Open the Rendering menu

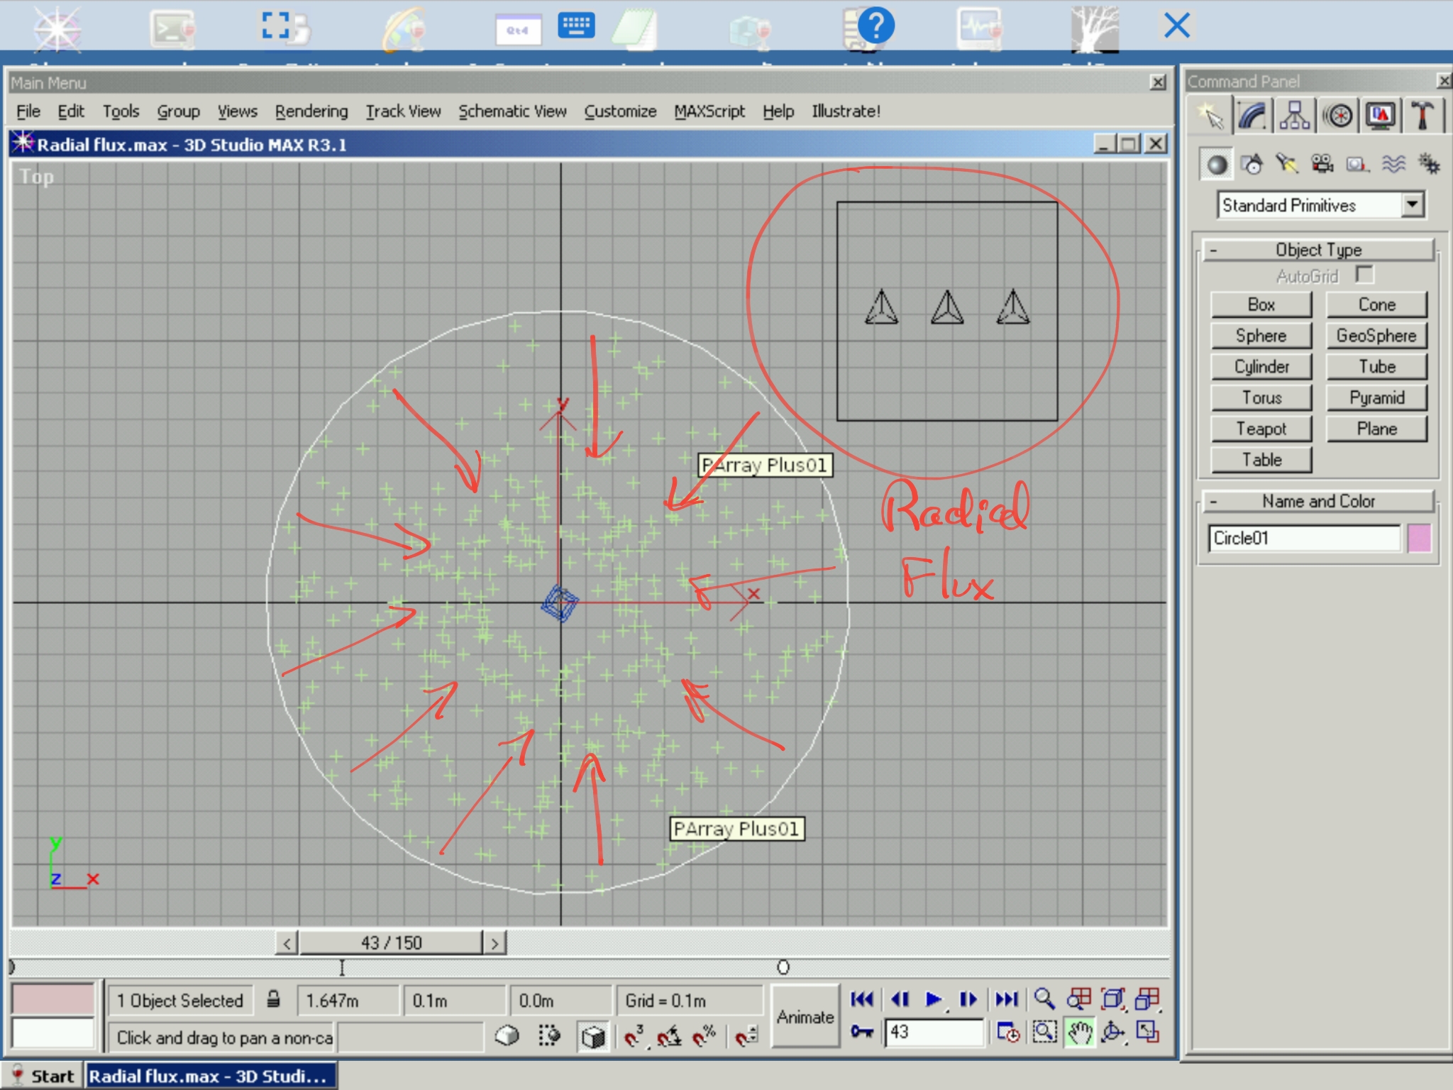point(311,111)
